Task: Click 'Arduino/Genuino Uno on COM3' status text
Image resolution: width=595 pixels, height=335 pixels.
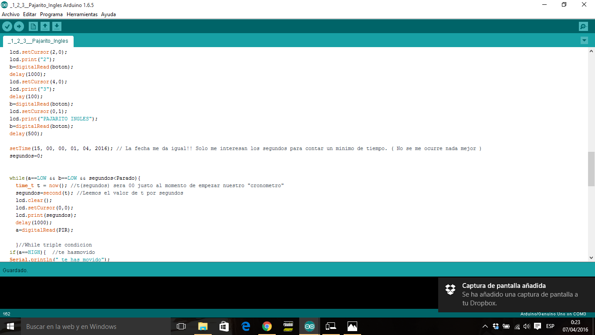Action: (553, 314)
